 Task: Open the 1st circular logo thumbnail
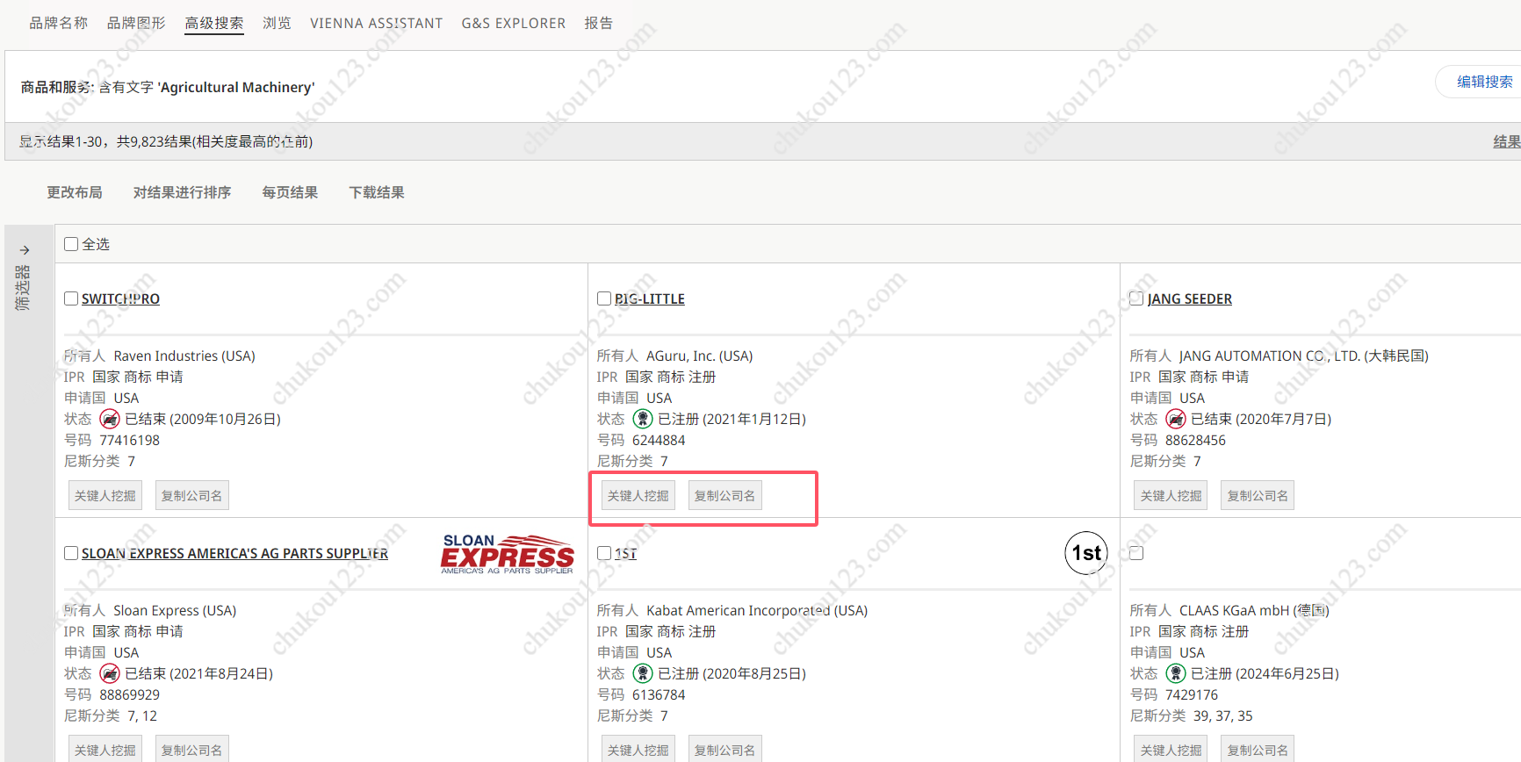[x=1086, y=553]
